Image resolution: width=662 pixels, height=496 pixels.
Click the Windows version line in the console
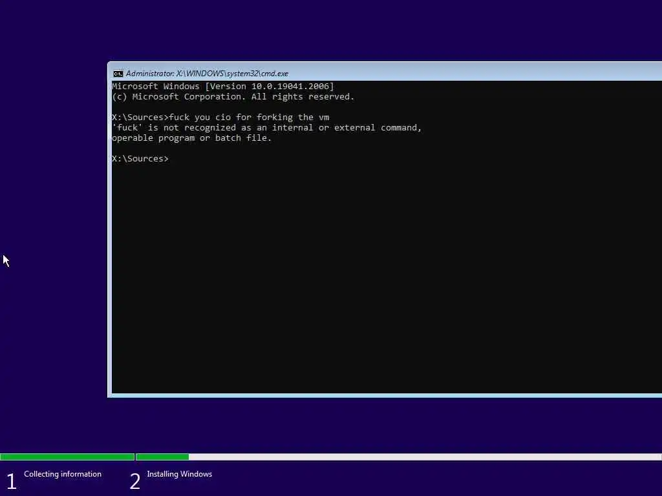click(x=223, y=86)
